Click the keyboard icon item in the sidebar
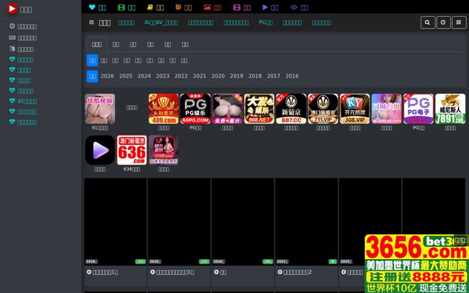469x293 pixels. 23,38
